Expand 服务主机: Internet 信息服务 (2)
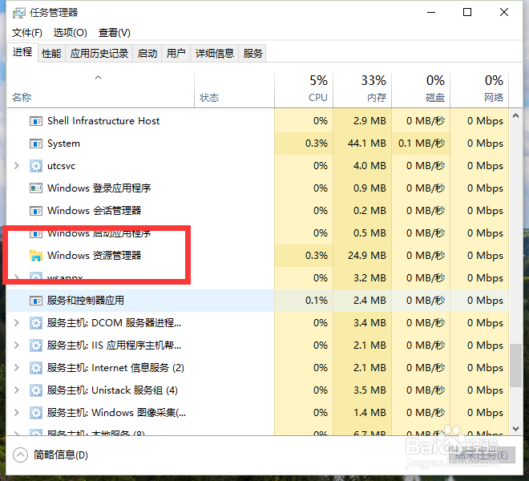Viewport: 529px width, 481px height. coord(16,368)
